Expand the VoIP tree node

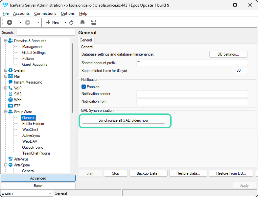(x=6, y=88)
